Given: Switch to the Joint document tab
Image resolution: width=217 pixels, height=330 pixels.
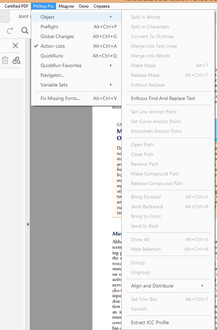Looking at the screenshot, I should [21, 16].
